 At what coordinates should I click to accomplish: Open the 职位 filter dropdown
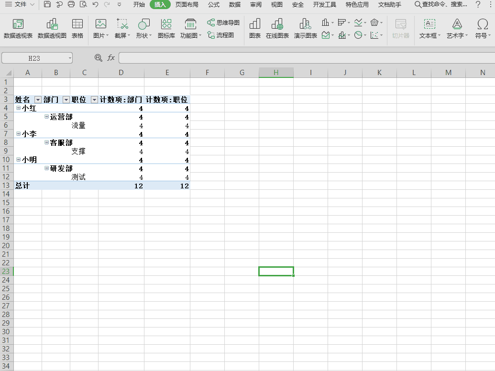click(94, 100)
